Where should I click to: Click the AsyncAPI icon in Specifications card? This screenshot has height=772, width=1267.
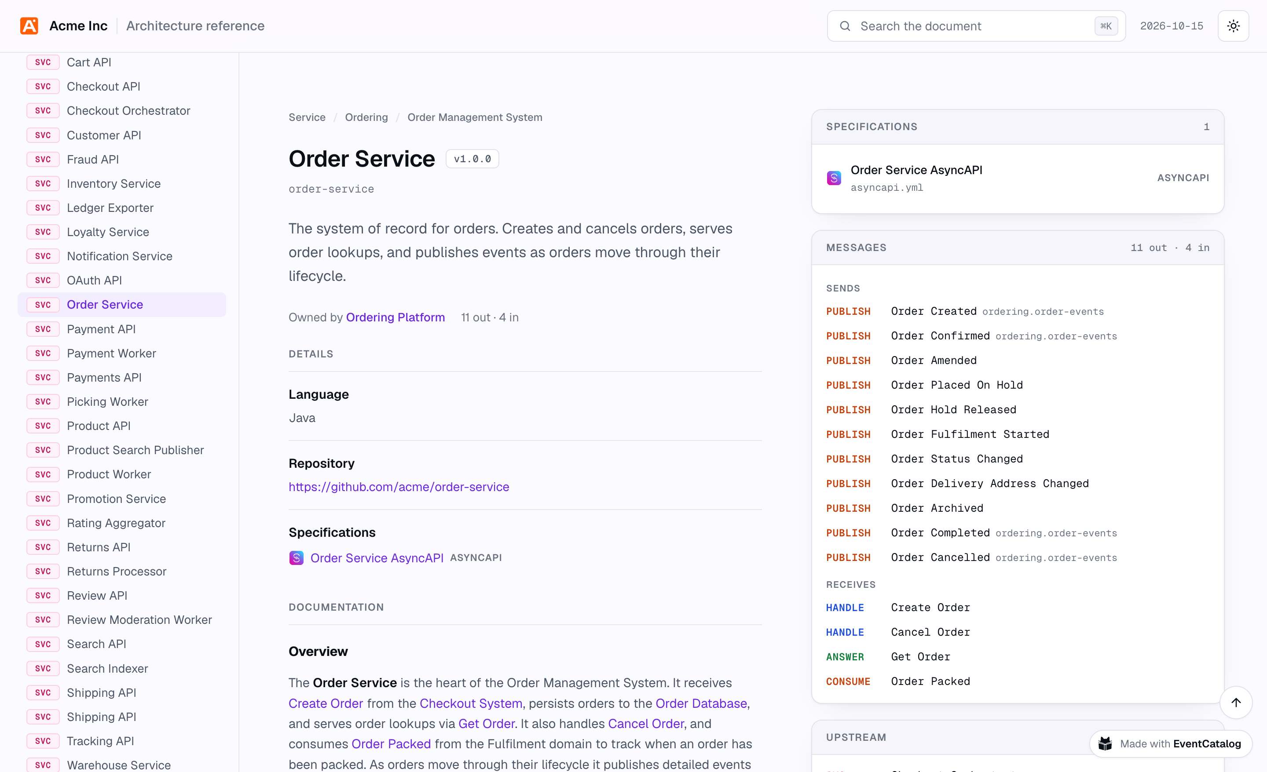(x=834, y=178)
